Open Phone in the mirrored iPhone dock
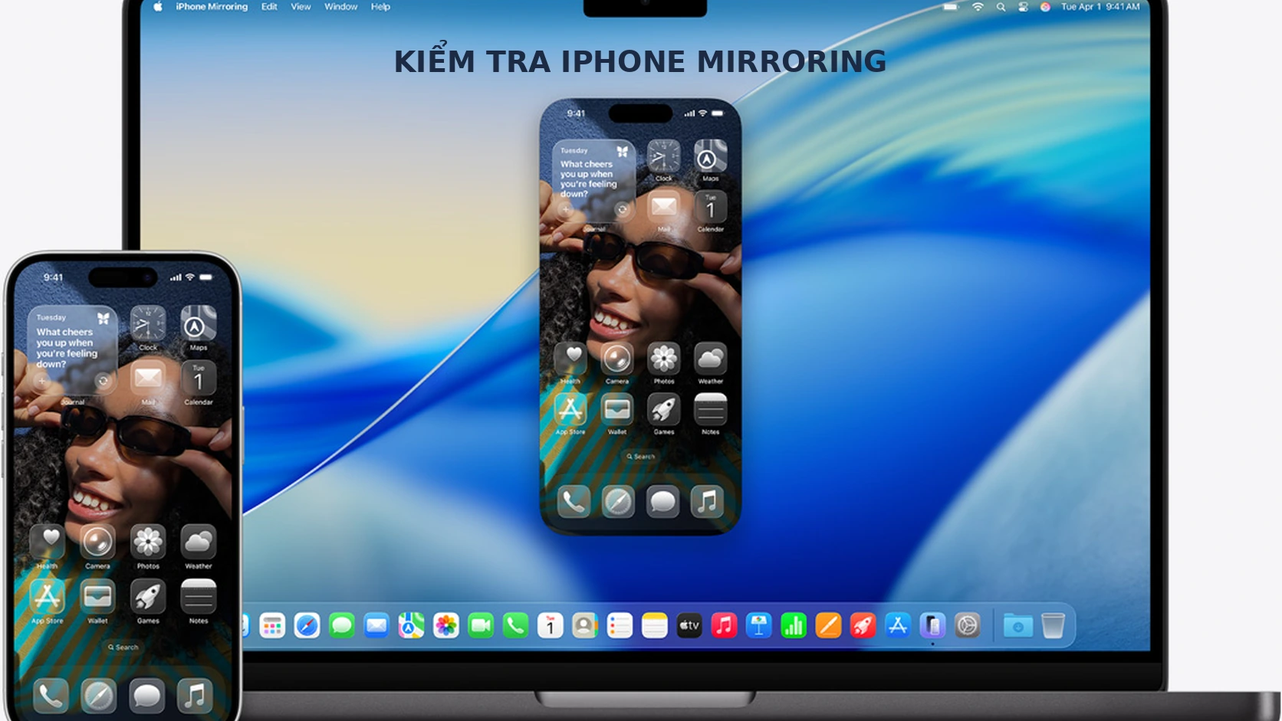This screenshot has width=1282, height=721. point(574,502)
